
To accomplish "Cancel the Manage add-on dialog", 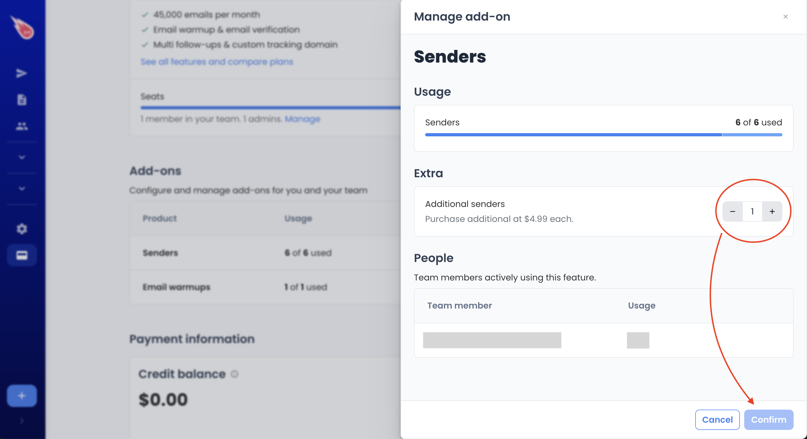I will tap(717, 419).
